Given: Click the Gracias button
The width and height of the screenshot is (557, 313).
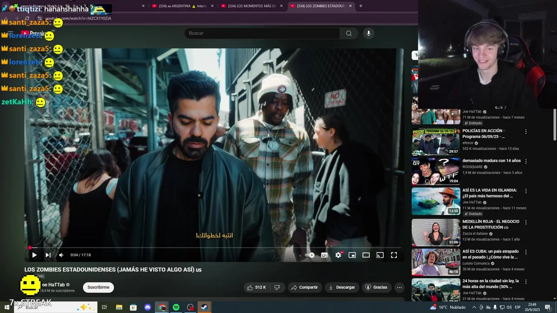Looking at the screenshot, I should tap(376, 287).
